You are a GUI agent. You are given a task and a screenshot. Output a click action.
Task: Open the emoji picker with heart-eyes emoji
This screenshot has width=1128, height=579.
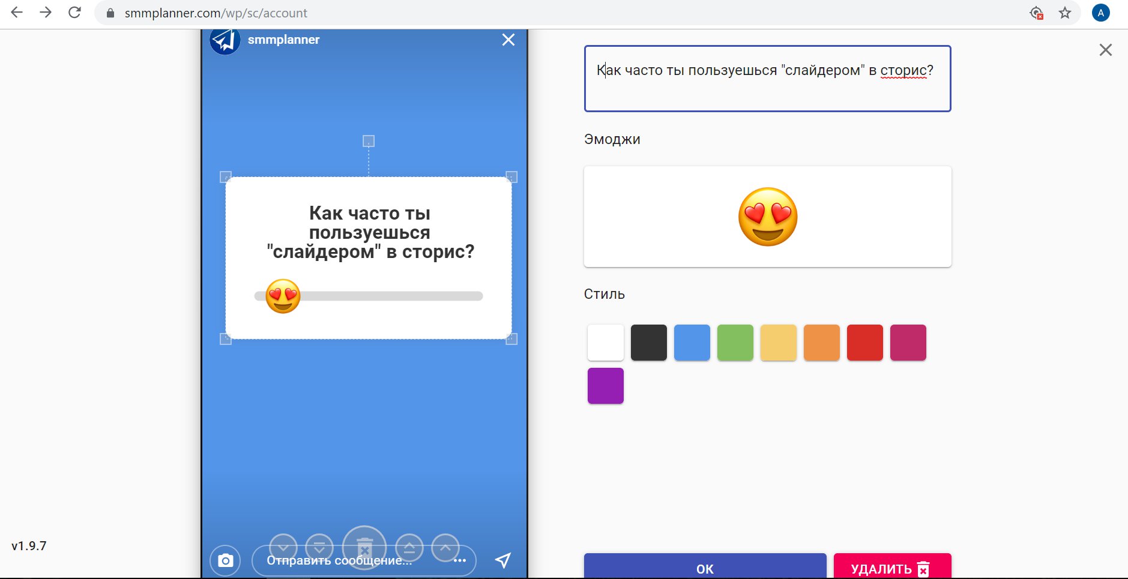[768, 217]
